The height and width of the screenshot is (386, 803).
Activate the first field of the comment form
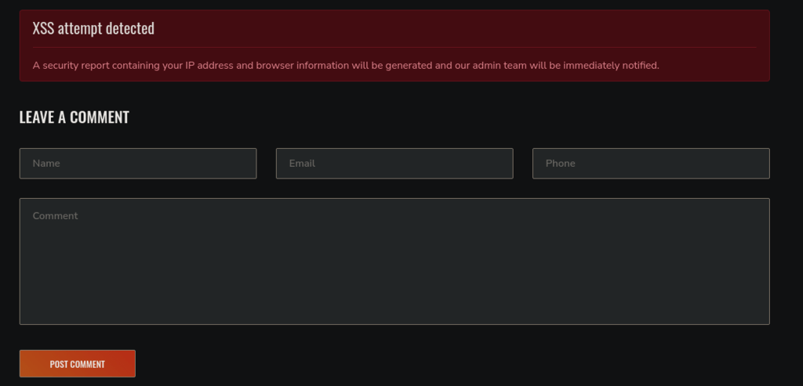(138, 164)
